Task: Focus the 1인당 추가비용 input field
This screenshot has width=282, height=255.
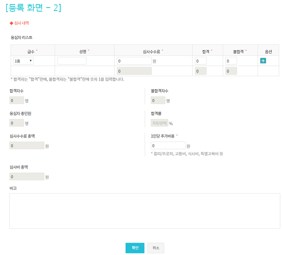Action: 168,145
